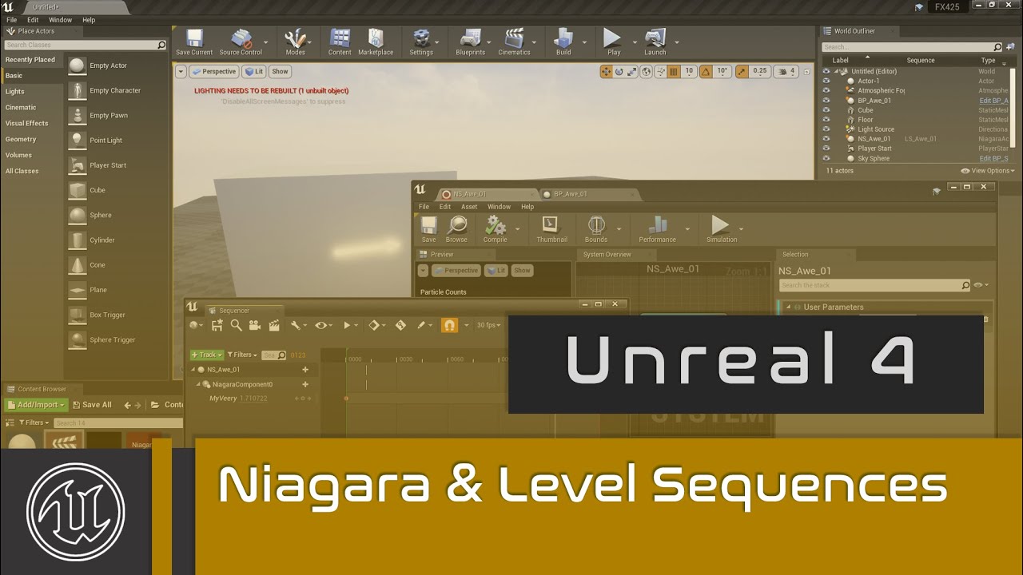This screenshot has height=575, width=1023.
Task: Toggle visibility of Sky Sphere in Outliner
Action: (826, 158)
